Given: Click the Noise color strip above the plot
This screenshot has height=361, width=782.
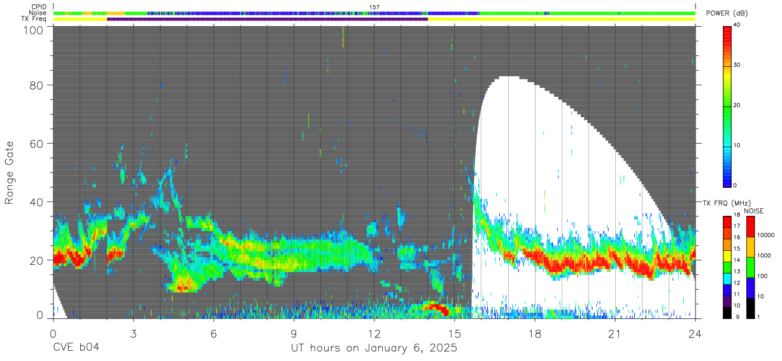Looking at the screenshot, I should tap(374, 13).
